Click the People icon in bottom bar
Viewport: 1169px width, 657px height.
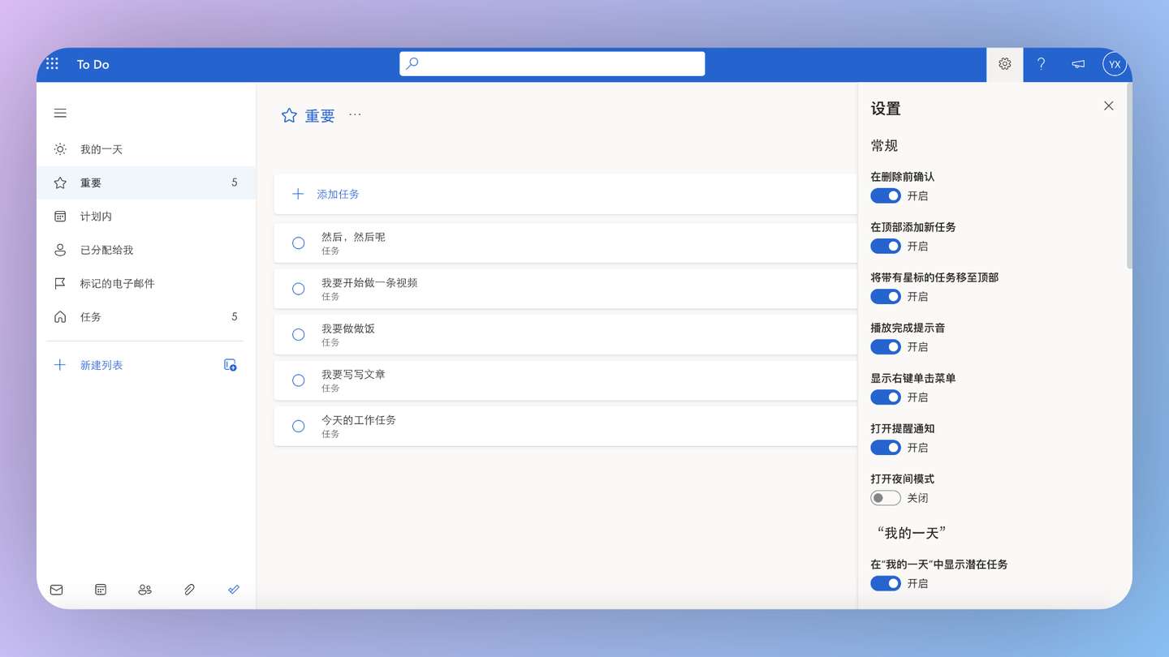point(145,590)
